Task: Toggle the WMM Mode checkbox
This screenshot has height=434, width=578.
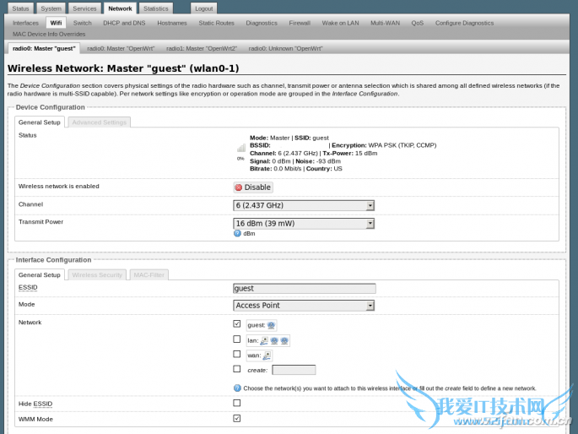Action: click(236, 419)
